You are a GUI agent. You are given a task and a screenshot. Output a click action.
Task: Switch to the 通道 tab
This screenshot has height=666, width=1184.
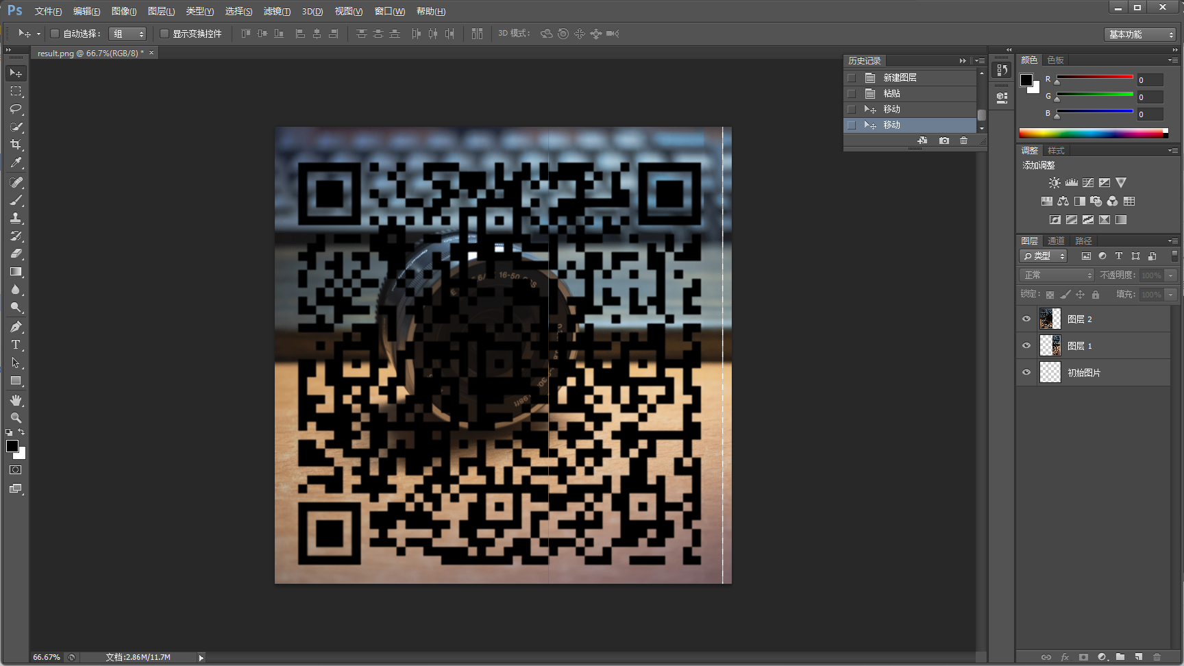click(x=1057, y=241)
